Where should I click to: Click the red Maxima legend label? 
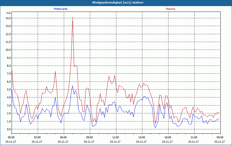pyautogui.click(x=171, y=9)
